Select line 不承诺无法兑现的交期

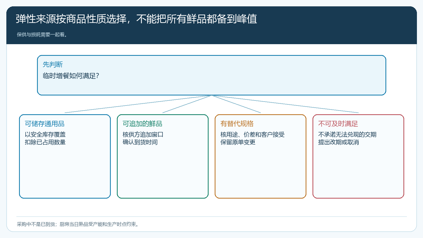point(347,134)
